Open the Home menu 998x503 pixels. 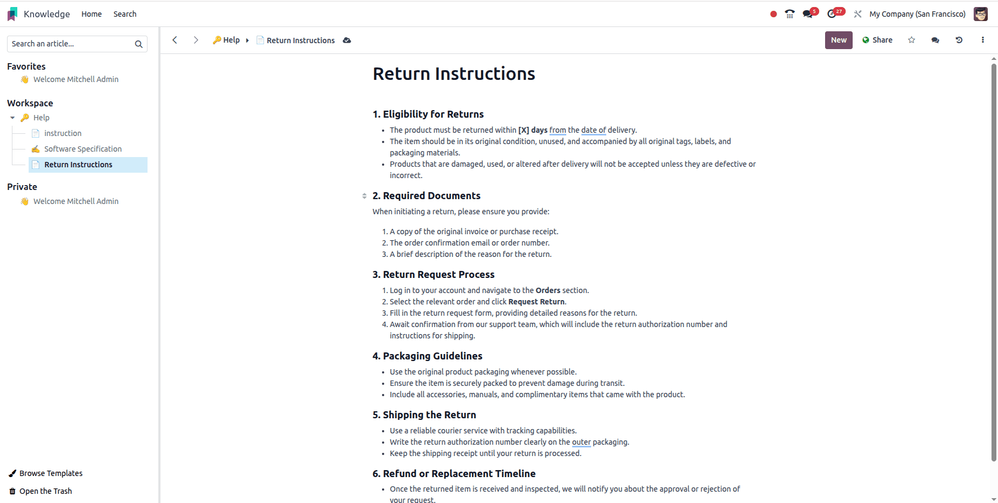91,14
